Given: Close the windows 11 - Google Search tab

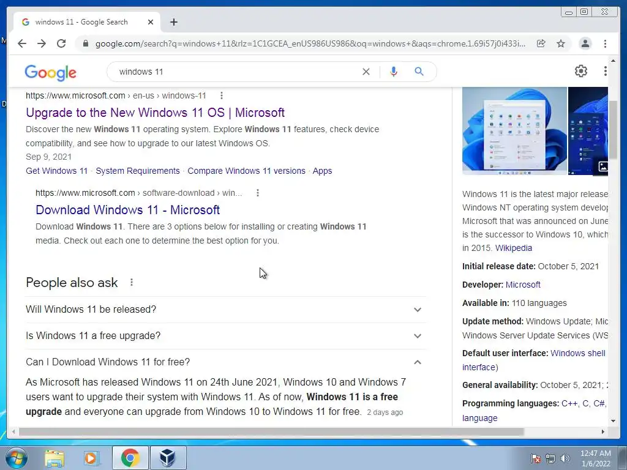Looking at the screenshot, I should click(x=151, y=22).
